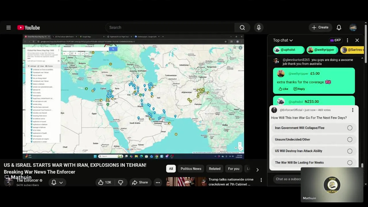Click the chat message input field
Image resolution: width=368 pixels, height=207 pixels.
288,179
